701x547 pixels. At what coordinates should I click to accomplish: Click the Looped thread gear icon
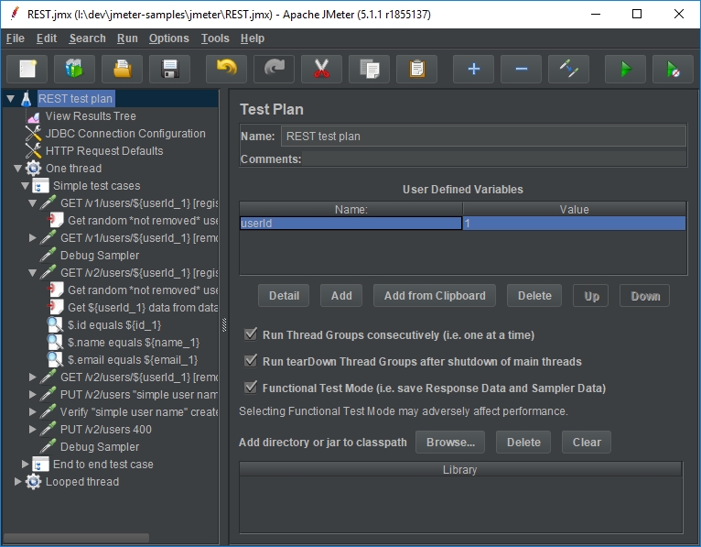tap(33, 482)
